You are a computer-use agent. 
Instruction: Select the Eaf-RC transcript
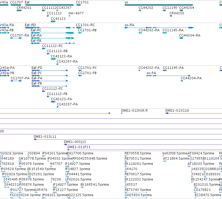tap(36, 30)
